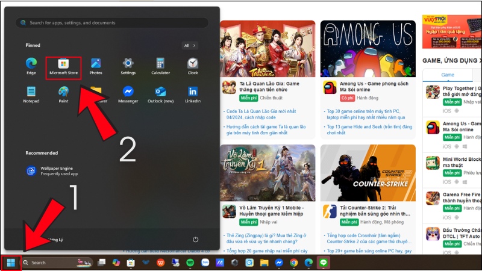482x271 pixels.
Task: Open Microsoft Store from pinned apps
Action: pos(63,66)
